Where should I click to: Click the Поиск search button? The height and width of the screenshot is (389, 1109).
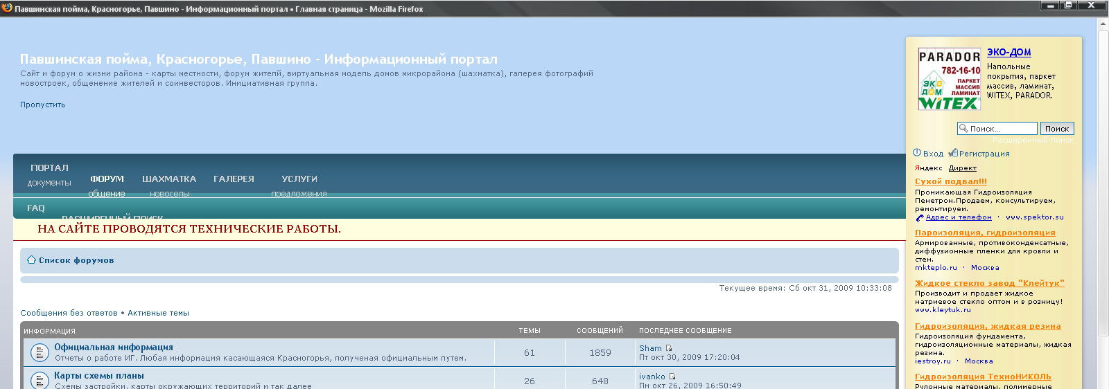click(x=1057, y=128)
